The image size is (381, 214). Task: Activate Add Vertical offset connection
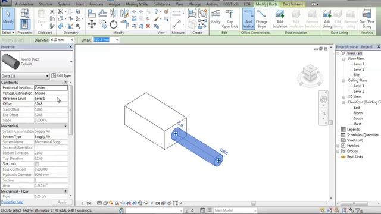pyautogui.click(x=248, y=18)
